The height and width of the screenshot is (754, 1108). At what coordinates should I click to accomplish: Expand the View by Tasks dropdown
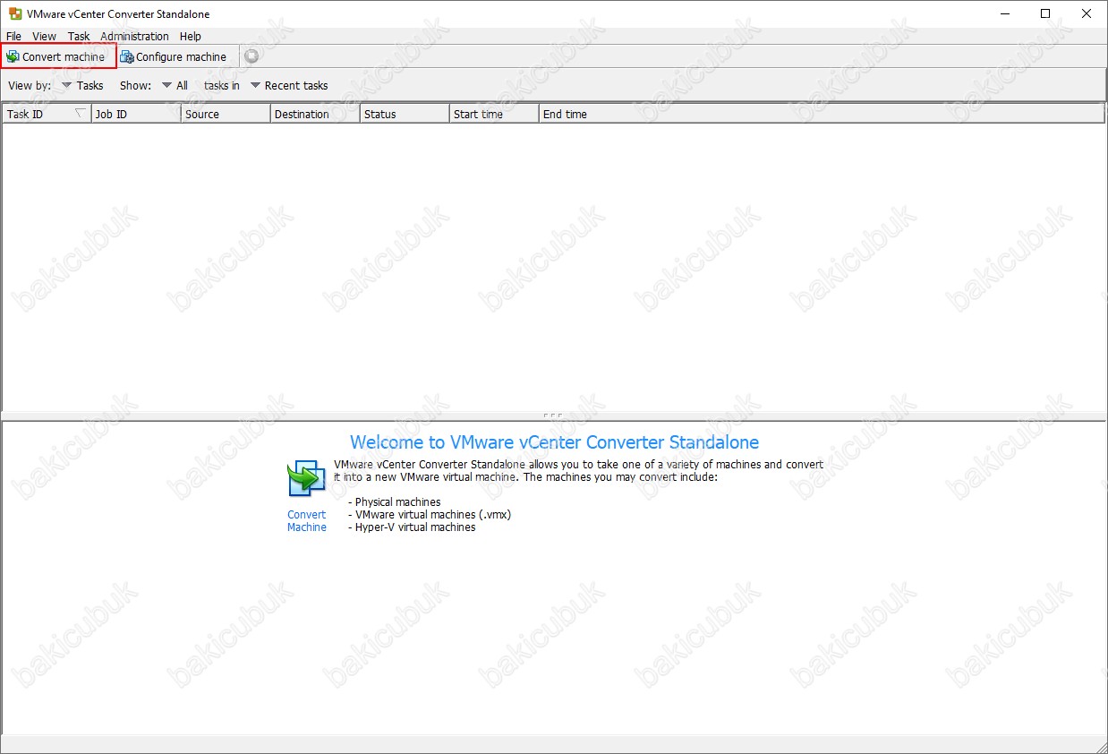[82, 86]
